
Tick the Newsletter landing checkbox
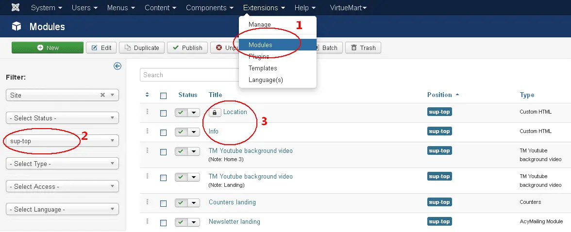tap(164, 223)
